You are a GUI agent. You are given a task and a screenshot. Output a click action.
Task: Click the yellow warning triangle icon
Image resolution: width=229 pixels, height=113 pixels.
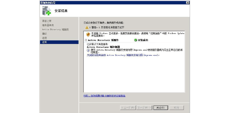click(x=87, y=27)
